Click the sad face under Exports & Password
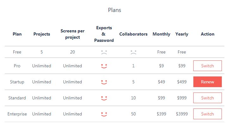231x123 pixels. [x=104, y=52]
